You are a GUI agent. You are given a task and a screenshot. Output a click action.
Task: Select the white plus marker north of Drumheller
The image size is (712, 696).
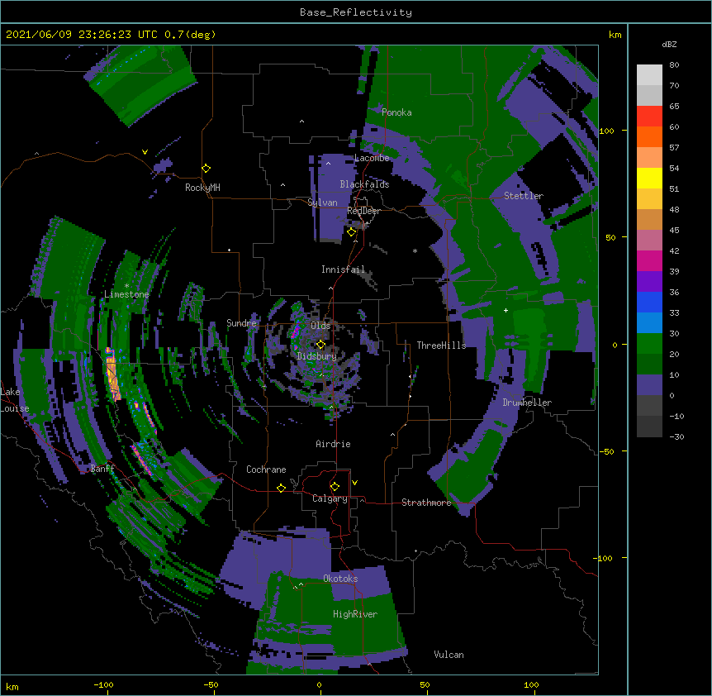[x=506, y=310]
